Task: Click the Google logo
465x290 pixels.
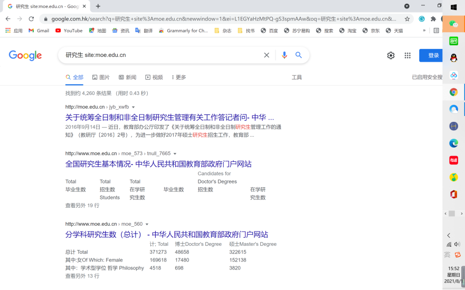Action: 25,55
